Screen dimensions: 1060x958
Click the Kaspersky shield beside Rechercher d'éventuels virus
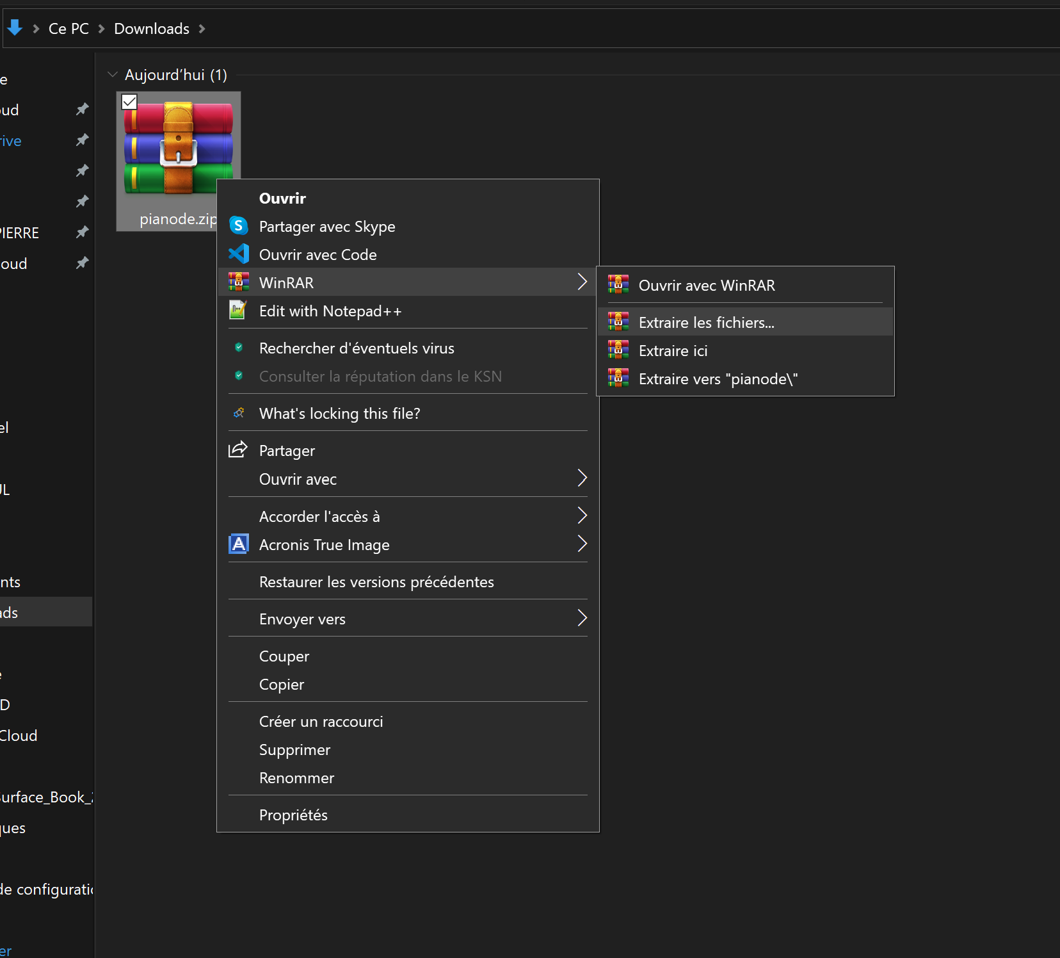[239, 348]
